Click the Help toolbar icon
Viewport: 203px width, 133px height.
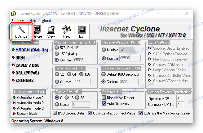point(67,30)
